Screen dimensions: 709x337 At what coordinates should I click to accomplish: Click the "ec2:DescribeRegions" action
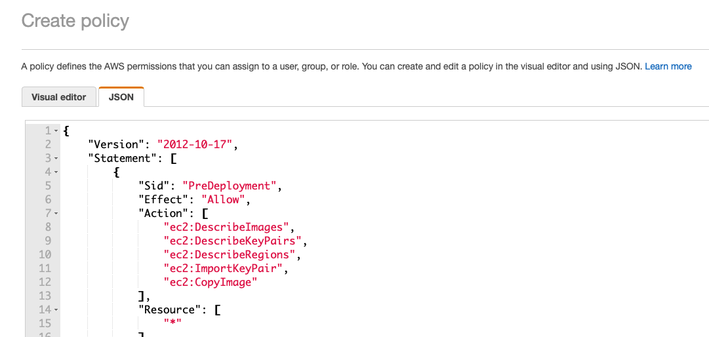230,255
